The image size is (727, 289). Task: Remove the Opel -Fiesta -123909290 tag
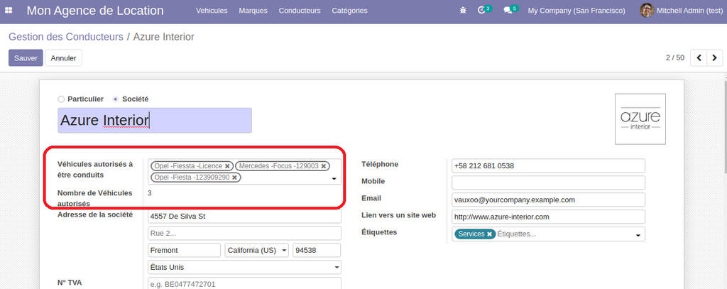pyautogui.click(x=234, y=178)
